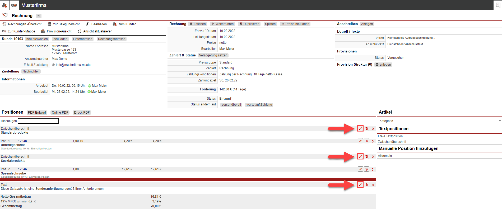Screen dimensions: 502x209
Task: Delete Pos. 2 Spezialschraube via trash icon
Action: (366, 169)
